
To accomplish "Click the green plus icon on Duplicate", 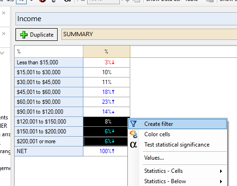I will click(24, 35).
